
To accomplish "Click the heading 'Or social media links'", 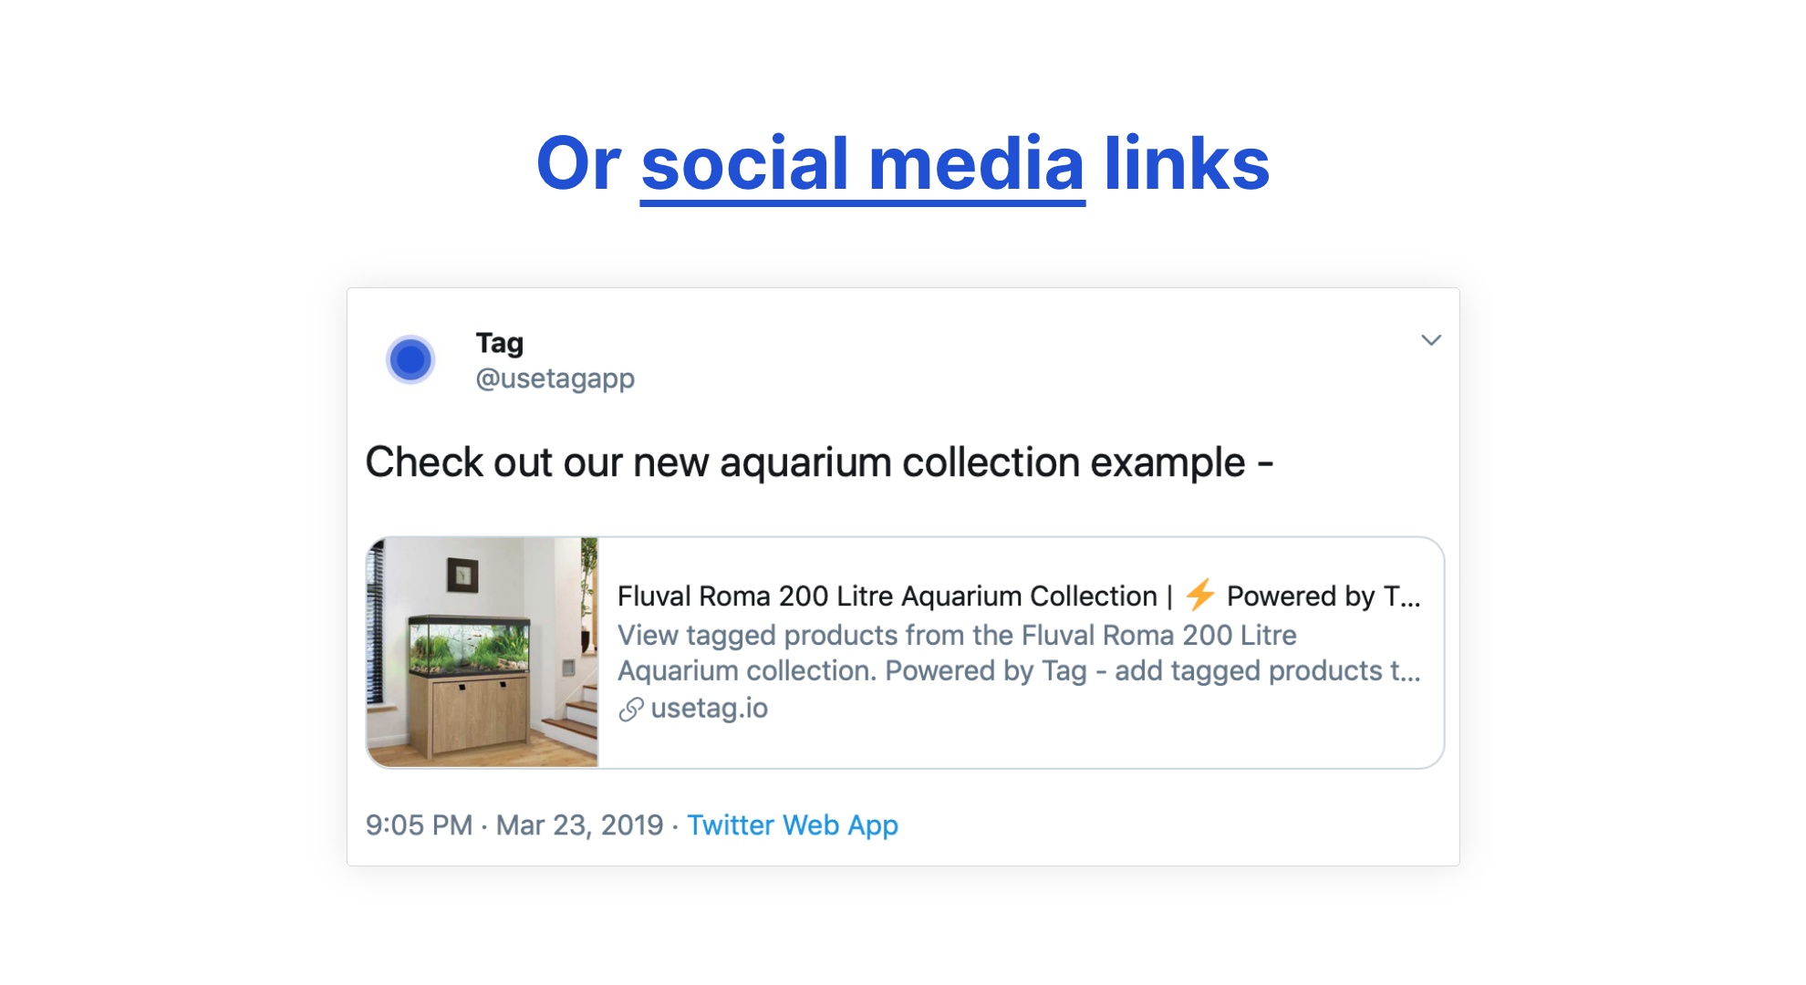I will [902, 164].
